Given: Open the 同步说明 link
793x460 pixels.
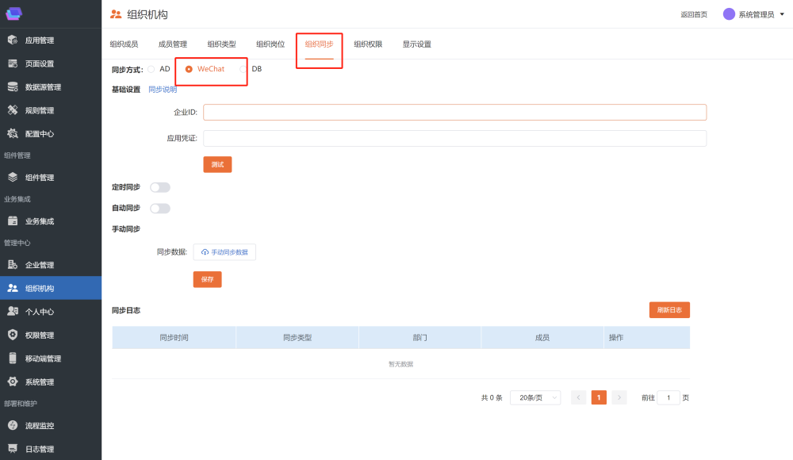Looking at the screenshot, I should (163, 90).
